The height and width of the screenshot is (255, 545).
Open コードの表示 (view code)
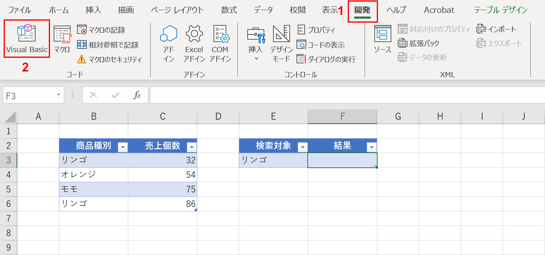325,44
